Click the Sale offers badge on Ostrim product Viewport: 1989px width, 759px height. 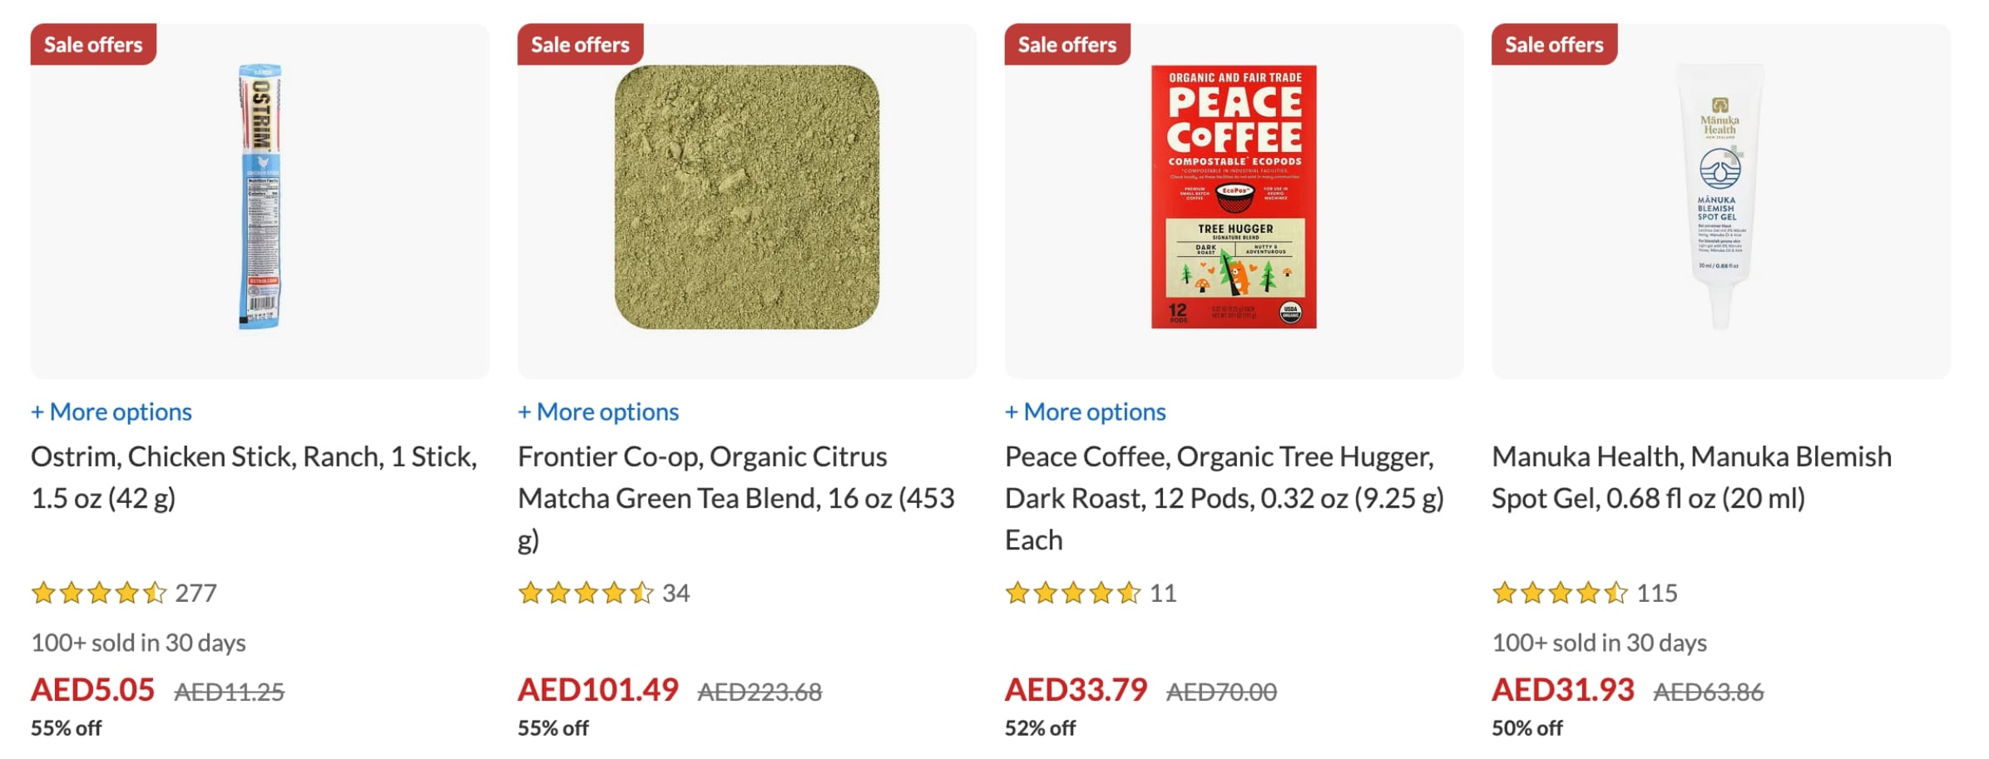(93, 45)
